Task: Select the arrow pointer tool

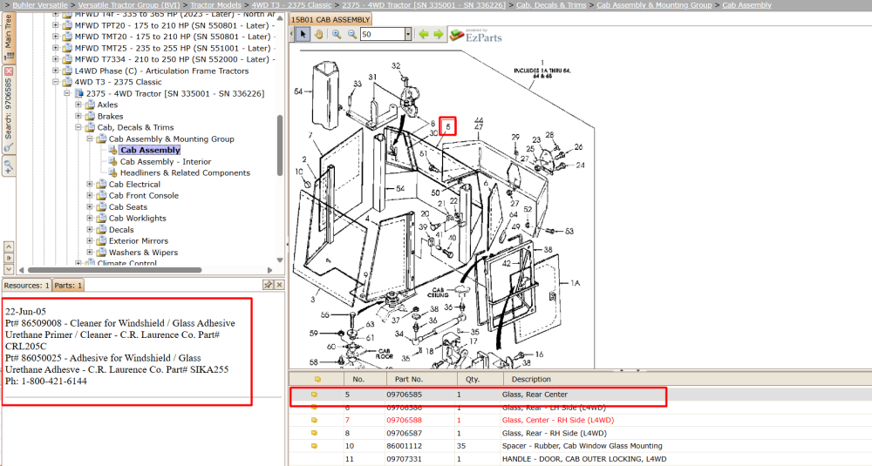Action: pyautogui.click(x=303, y=35)
